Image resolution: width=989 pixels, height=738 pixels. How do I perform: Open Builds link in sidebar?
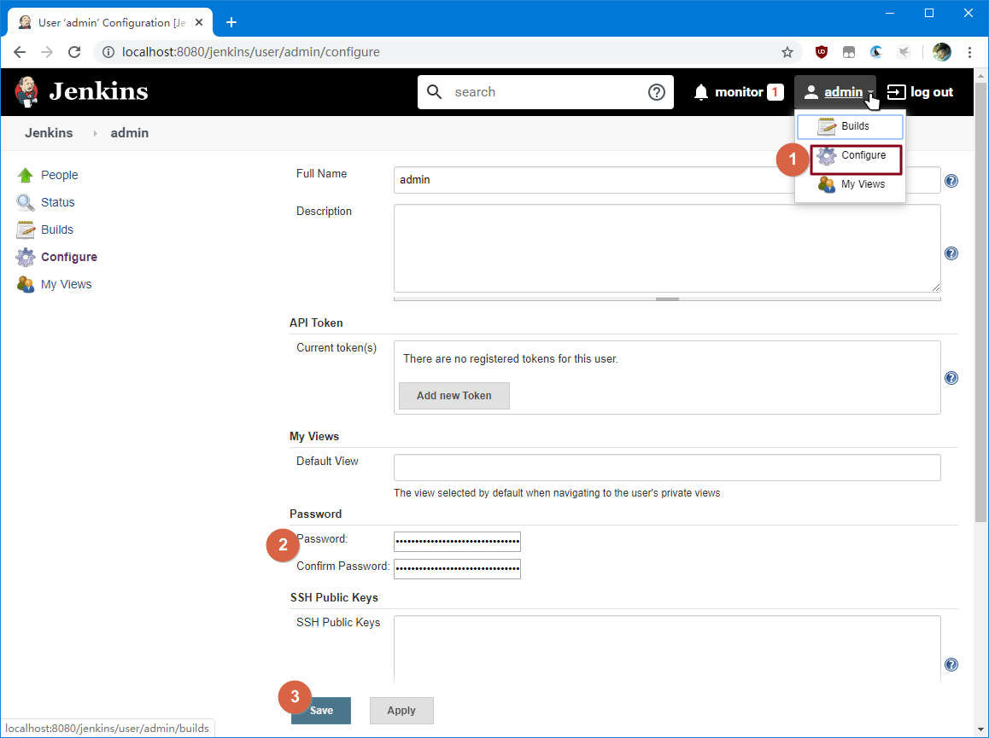click(56, 230)
